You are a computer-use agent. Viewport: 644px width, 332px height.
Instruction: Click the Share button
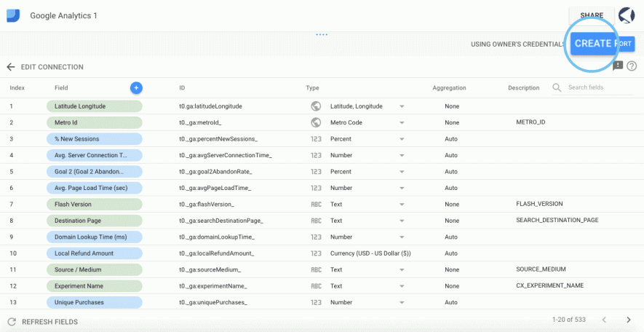coord(592,15)
